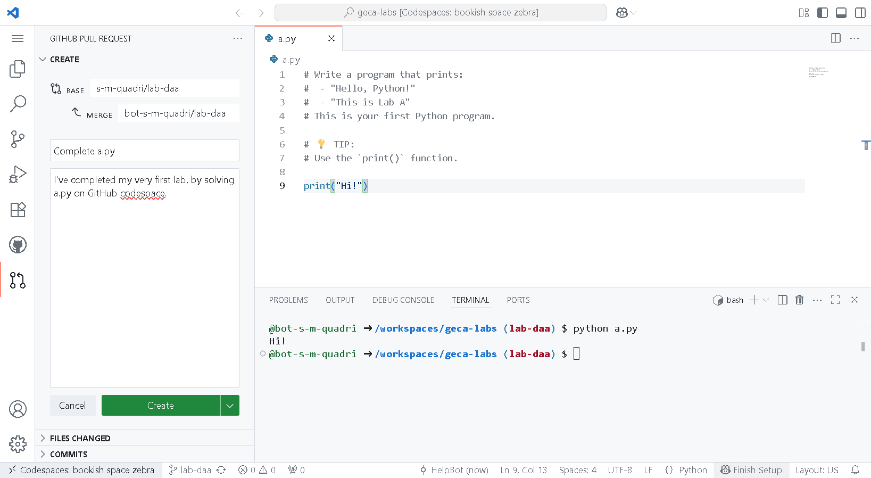Open the Customize Layout icon
This screenshot has height=478, width=871.
pyautogui.click(x=804, y=13)
